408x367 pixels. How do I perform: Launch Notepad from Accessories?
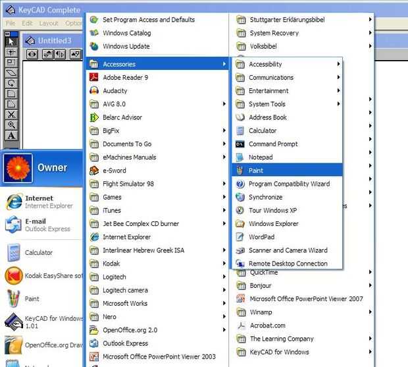click(x=287, y=157)
